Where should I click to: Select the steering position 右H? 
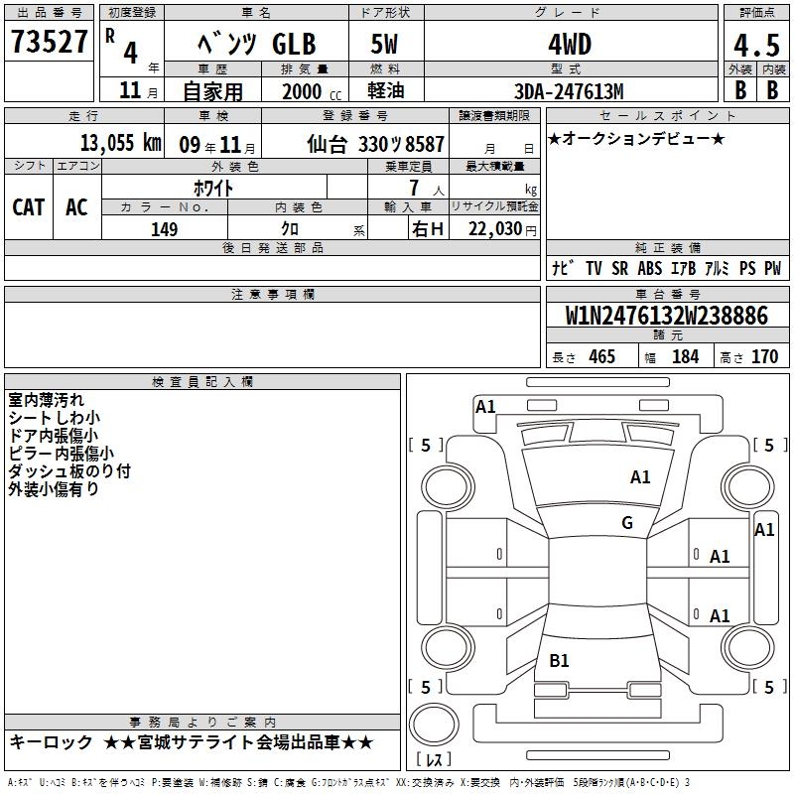pos(428,229)
